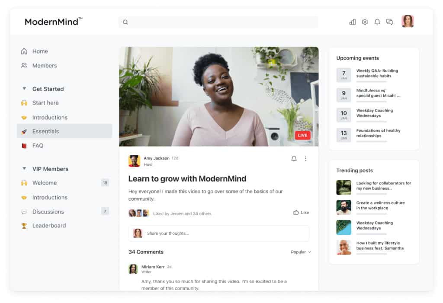
Task: Click Looking for collaborators leaf thumbnail
Action: tap(343, 187)
